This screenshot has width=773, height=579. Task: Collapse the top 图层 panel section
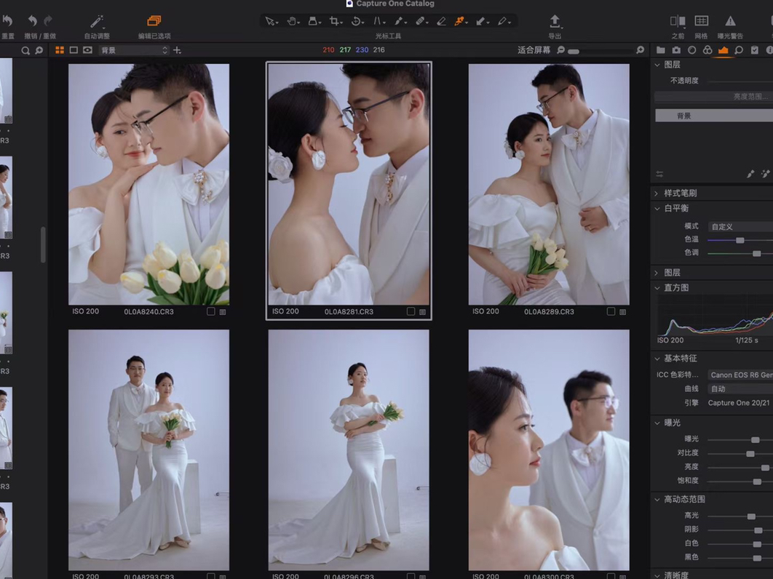click(x=657, y=65)
